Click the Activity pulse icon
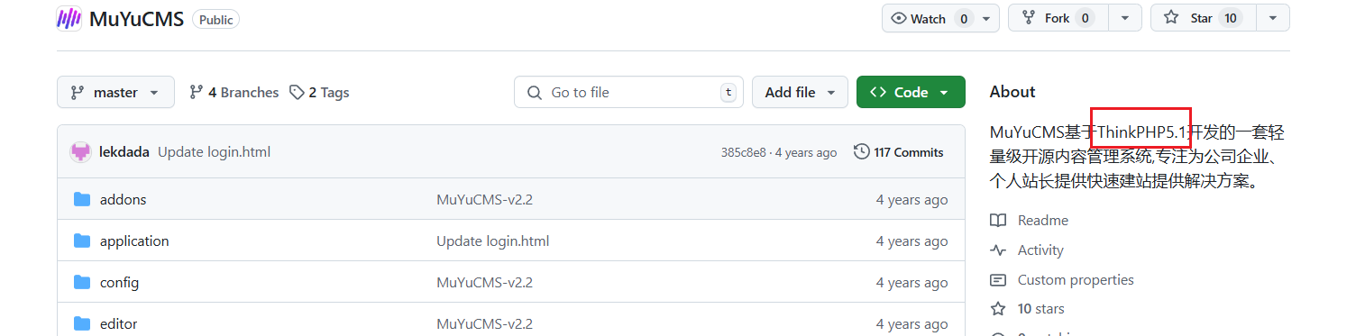 998,250
